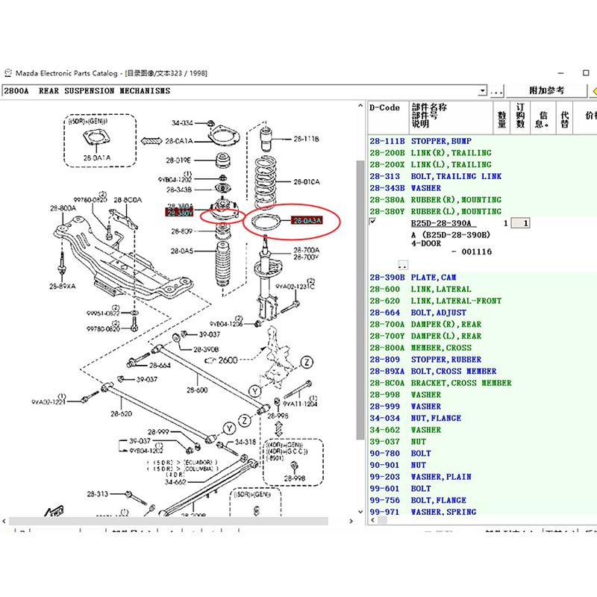Screen dimensions: 597x597
Task: Click parts list horizontal scrollbar left arrow
Action: [x=372, y=520]
